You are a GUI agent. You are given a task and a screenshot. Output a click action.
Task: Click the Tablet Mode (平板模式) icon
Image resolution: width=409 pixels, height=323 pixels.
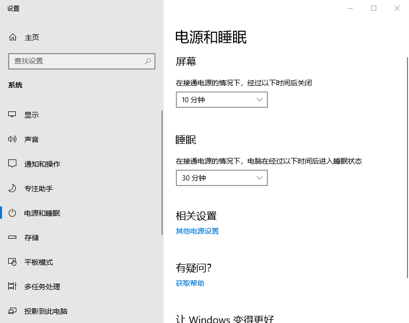[13, 262]
